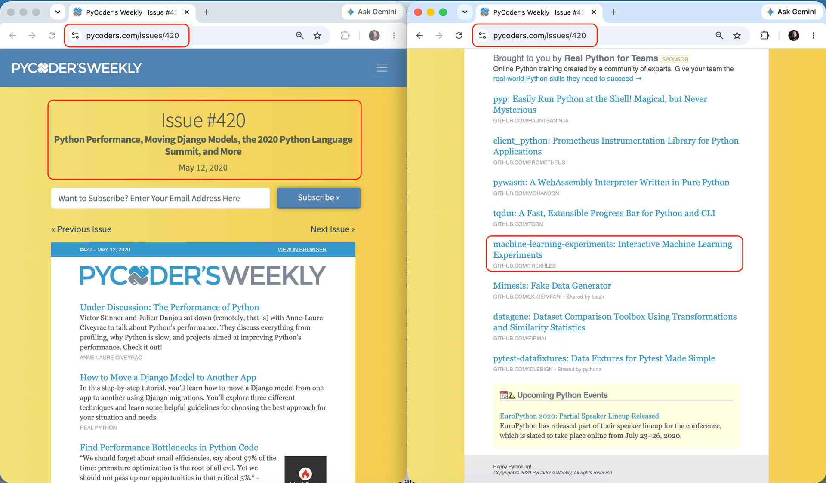Open profile avatar in right window
This screenshot has width=826, height=483.
[794, 36]
